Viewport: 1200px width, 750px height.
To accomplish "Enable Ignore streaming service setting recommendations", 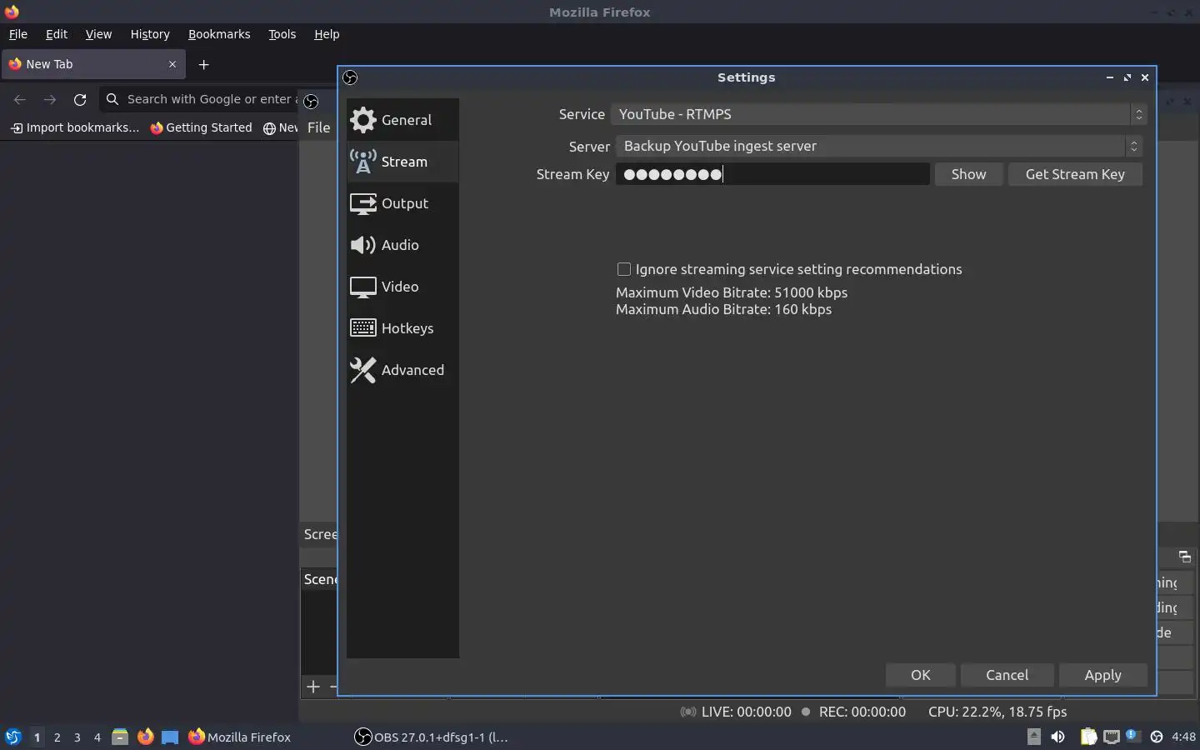I will pos(623,269).
